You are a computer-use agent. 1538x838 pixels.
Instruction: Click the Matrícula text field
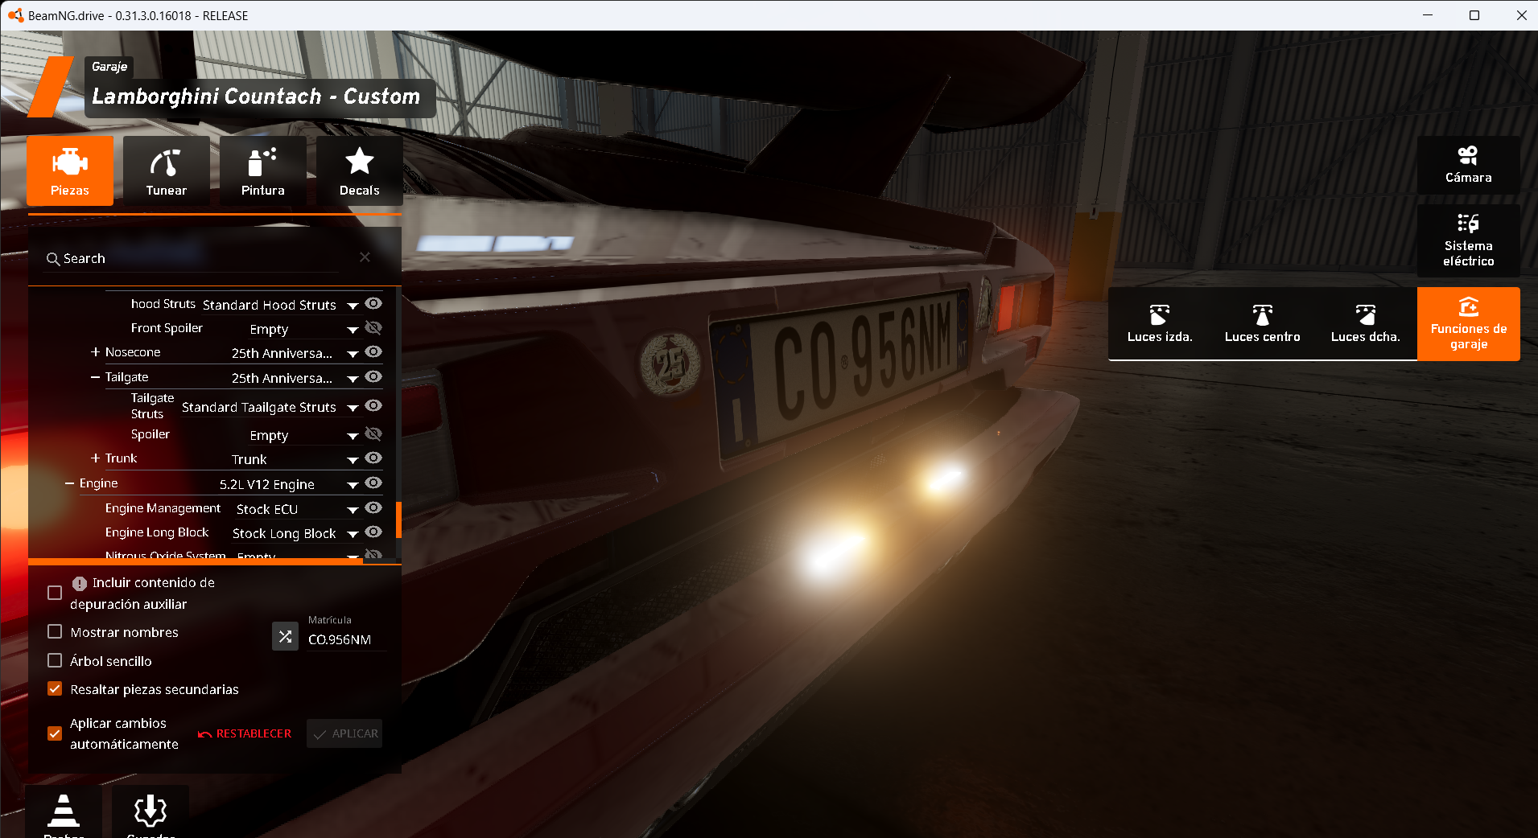tap(346, 639)
